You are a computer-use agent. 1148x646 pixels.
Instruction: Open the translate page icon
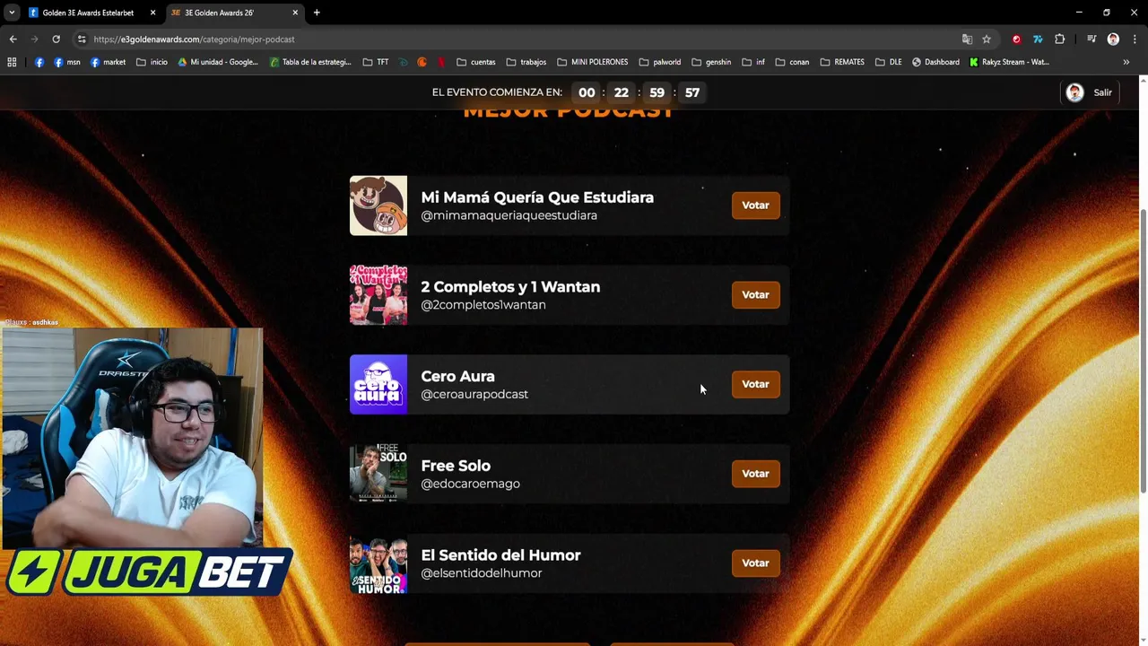point(967,39)
